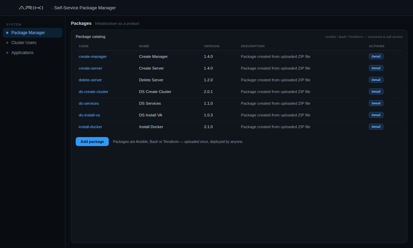
Task: Click the 'Package catalog' heading
Action: 91,37
